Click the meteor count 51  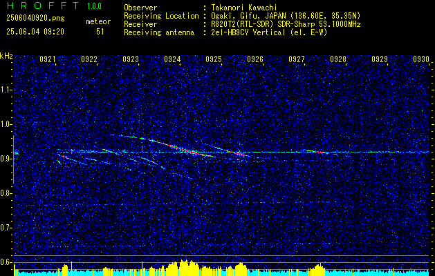[x=100, y=32]
